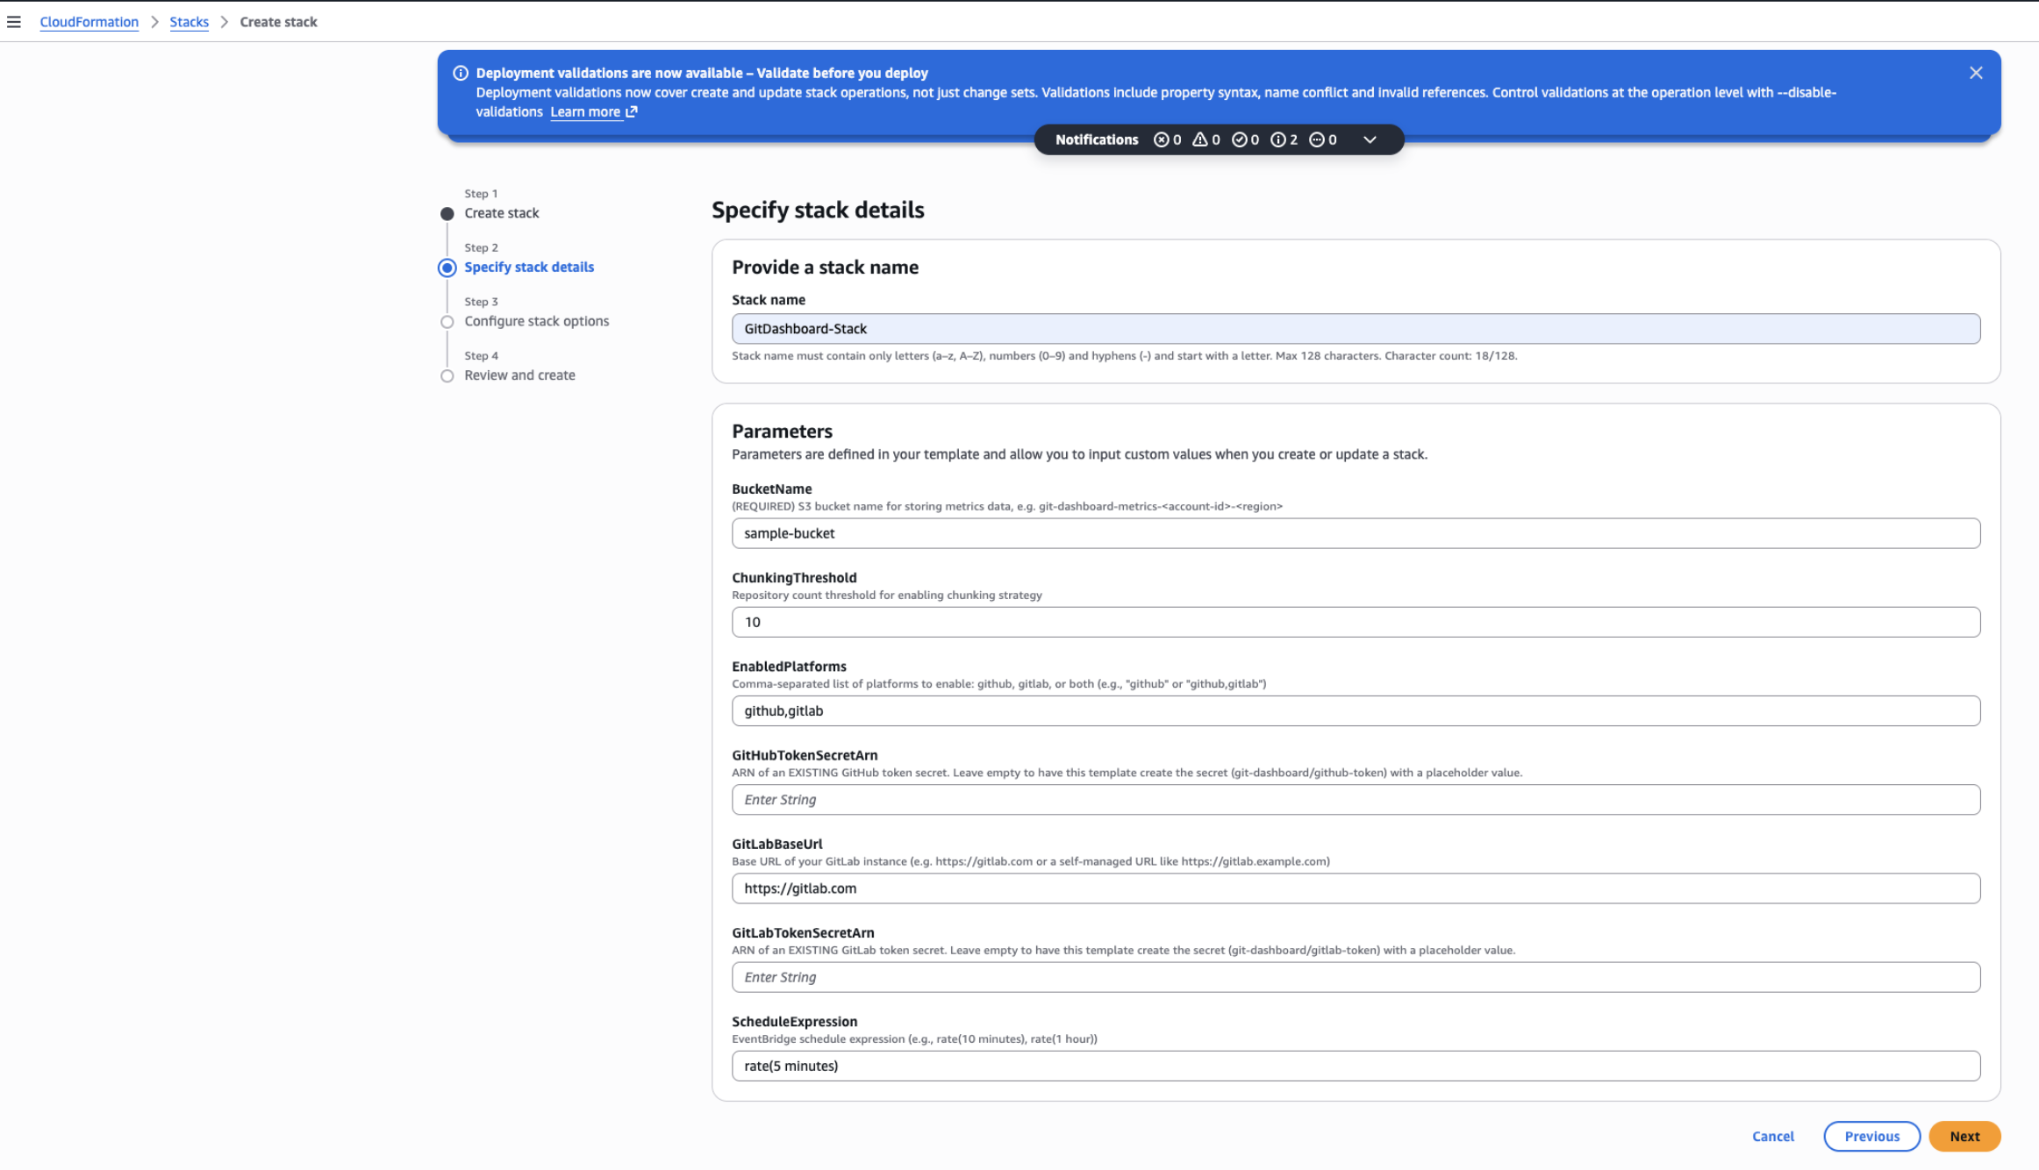Click the error notifications count icon
The width and height of the screenshot is (2039, 1170).
tap(1162, 139)
